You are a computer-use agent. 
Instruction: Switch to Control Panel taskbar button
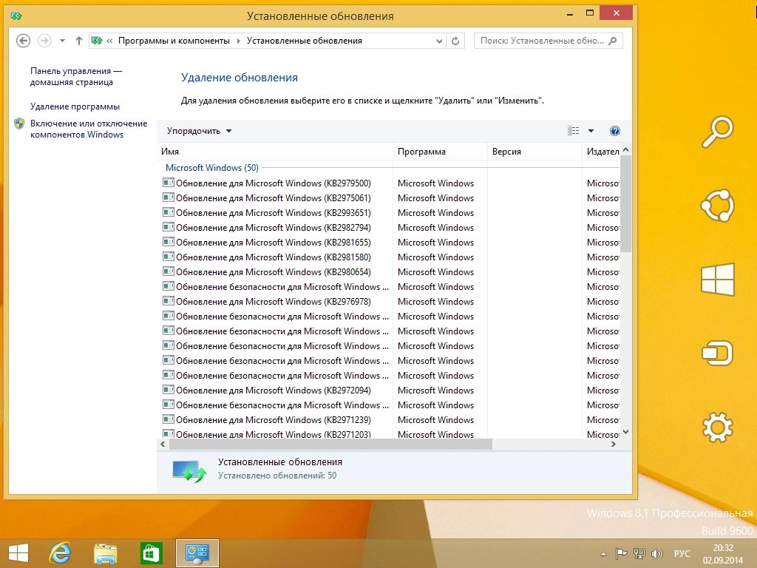click(x=197, y=553)
